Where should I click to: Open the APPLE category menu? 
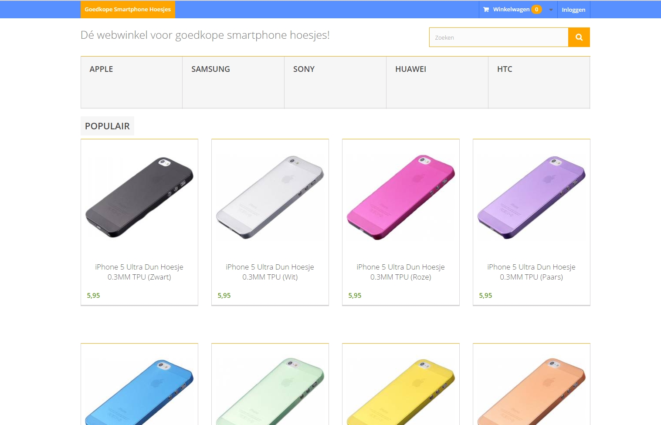click(x=132, y=82)
